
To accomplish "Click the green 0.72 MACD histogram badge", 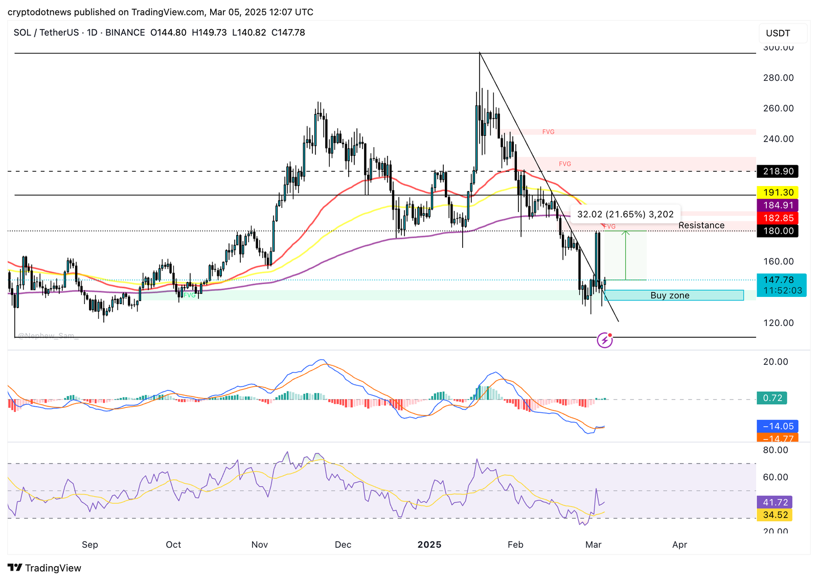I will tap(772, 399).
